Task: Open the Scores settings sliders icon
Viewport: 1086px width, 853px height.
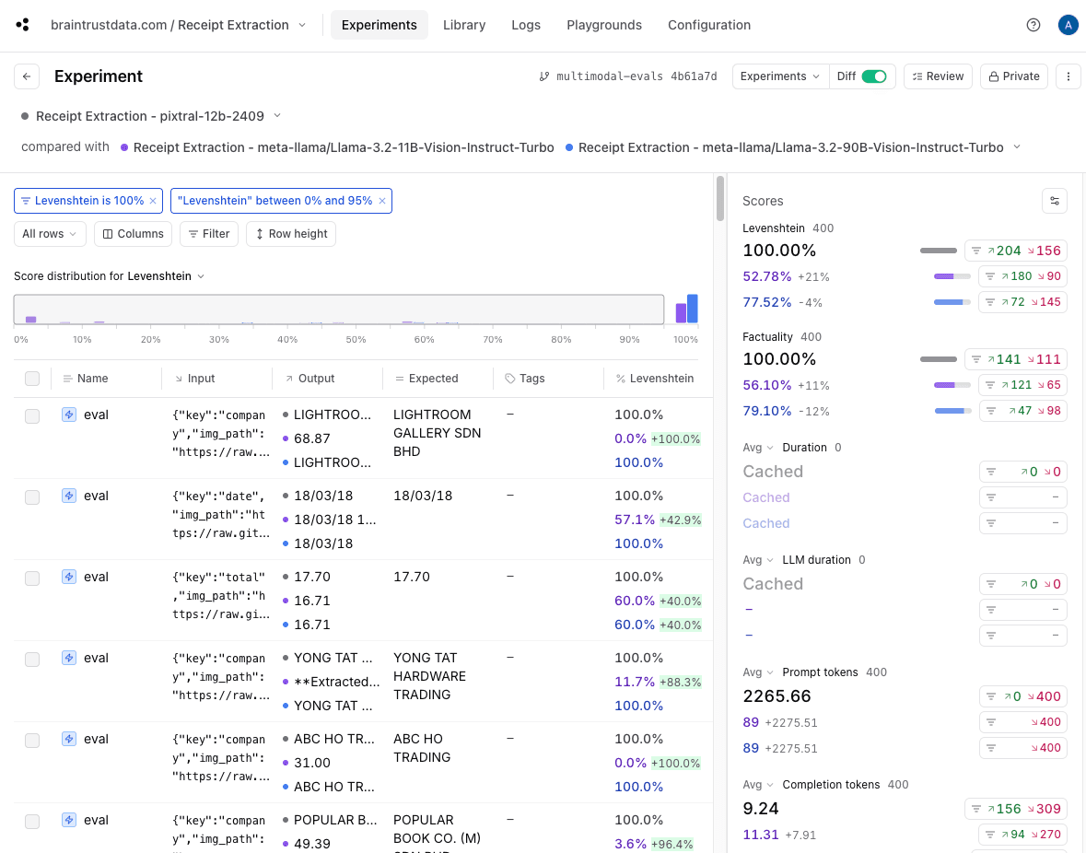Action: (1055, 201)
